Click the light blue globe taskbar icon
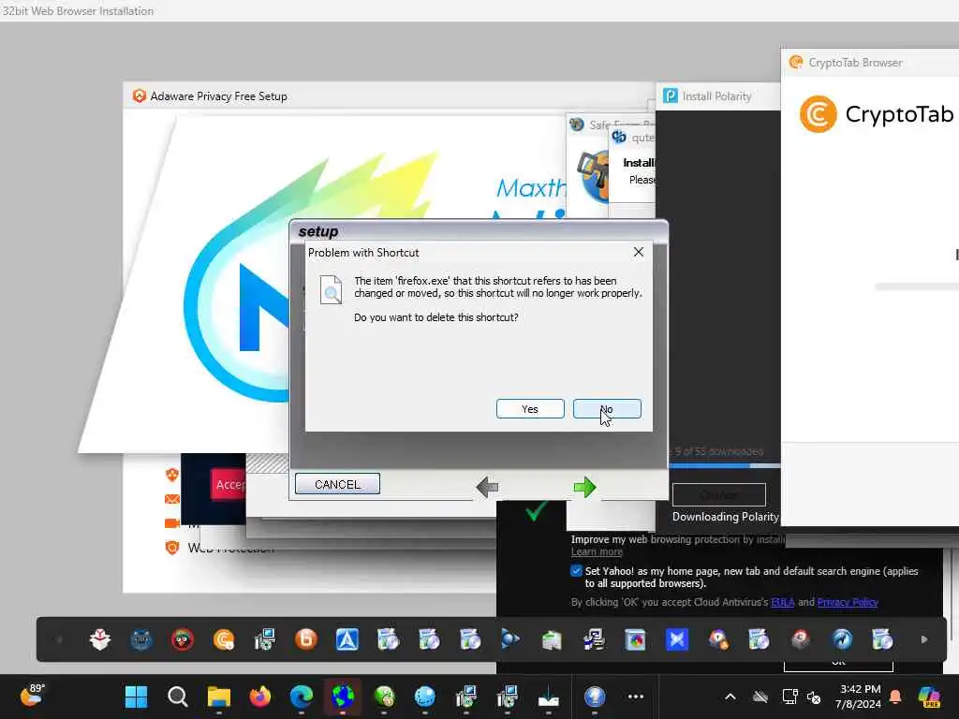The image size is (959, 719). tap(424, 697)
